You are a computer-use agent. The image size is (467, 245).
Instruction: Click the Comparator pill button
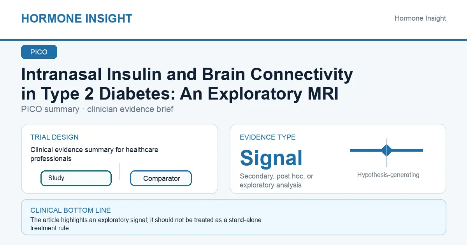point(161,178)
